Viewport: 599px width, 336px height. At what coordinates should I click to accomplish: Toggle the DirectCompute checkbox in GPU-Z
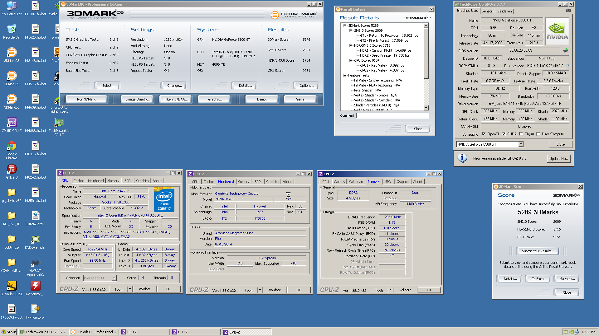coord(538,134)
